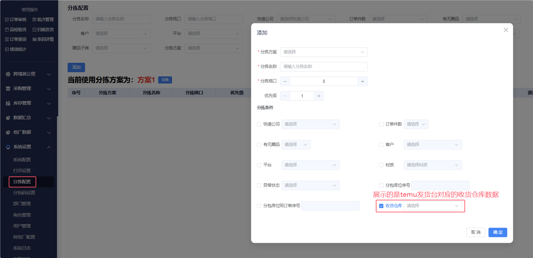Open the 请选择材质 dropdown
This screenshot has height=258, width=533.
433,165
